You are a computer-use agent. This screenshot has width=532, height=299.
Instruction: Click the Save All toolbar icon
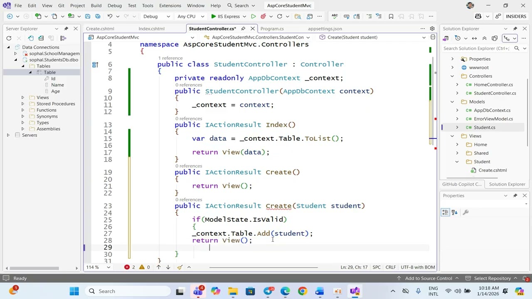[97, 16]
